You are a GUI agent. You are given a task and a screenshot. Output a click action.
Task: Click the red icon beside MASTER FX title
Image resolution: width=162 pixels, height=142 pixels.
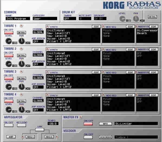point(81,117)
